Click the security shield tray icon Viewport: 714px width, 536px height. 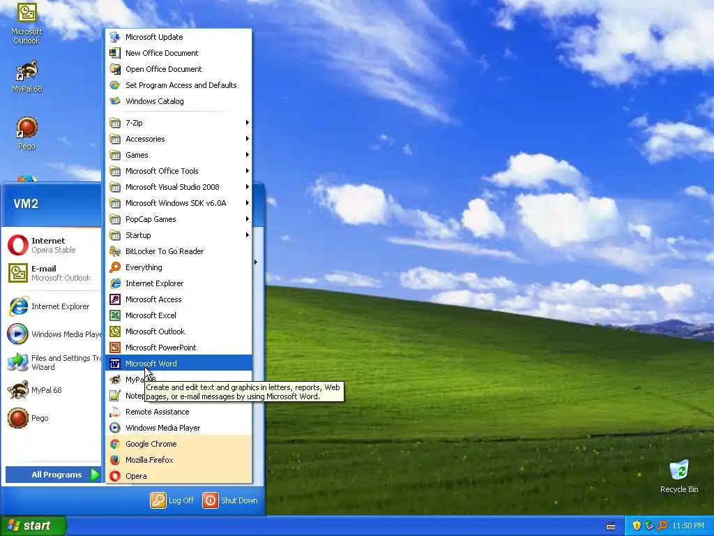[x=637, y=526]
